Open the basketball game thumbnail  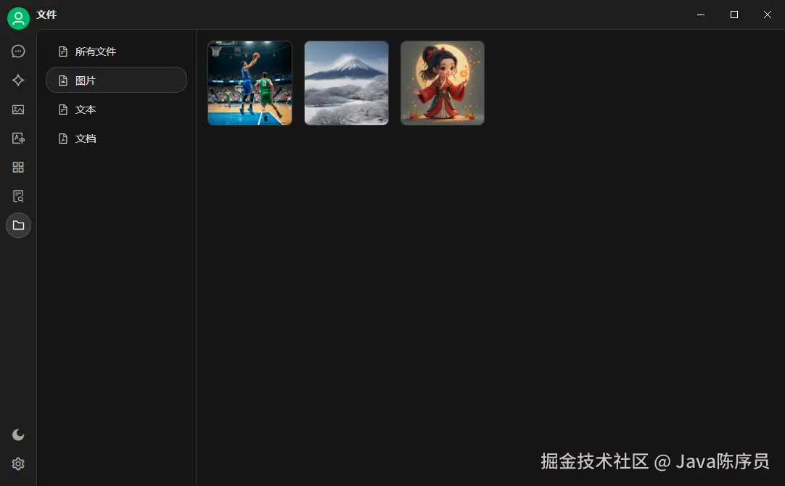[250, 83]
